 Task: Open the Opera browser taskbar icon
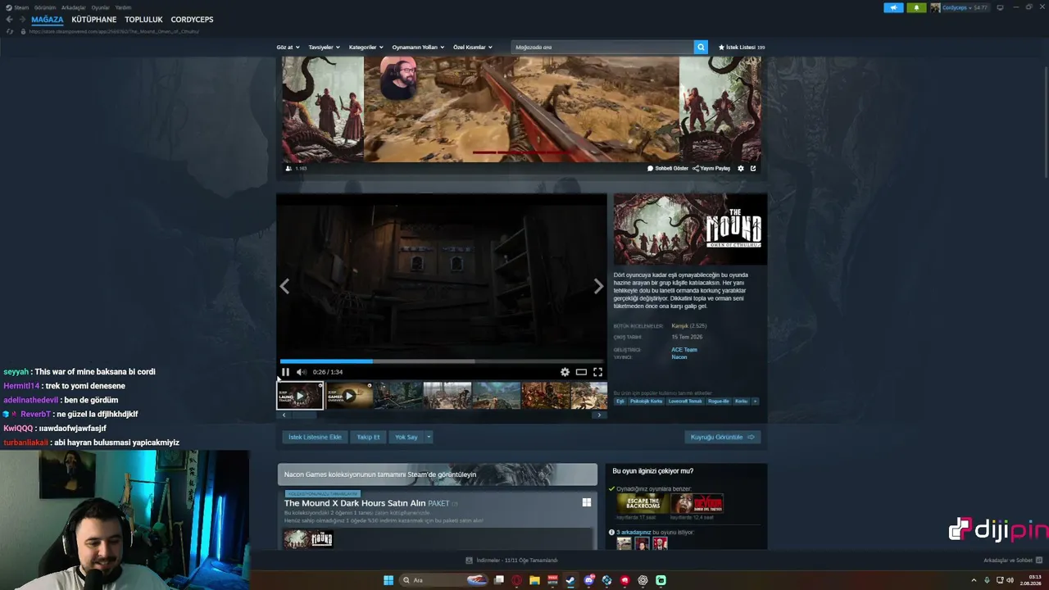(x=516, y=580)
